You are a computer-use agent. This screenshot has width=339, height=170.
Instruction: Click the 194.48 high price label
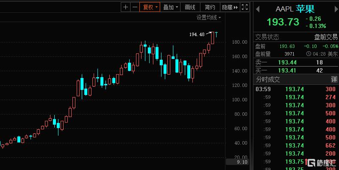coord(197,34)
